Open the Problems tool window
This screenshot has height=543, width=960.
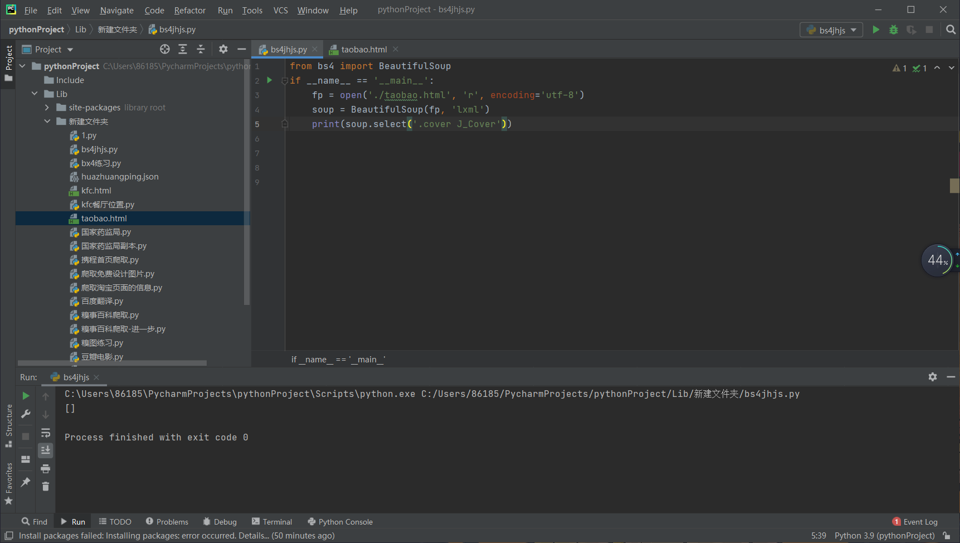click(167, 522)
